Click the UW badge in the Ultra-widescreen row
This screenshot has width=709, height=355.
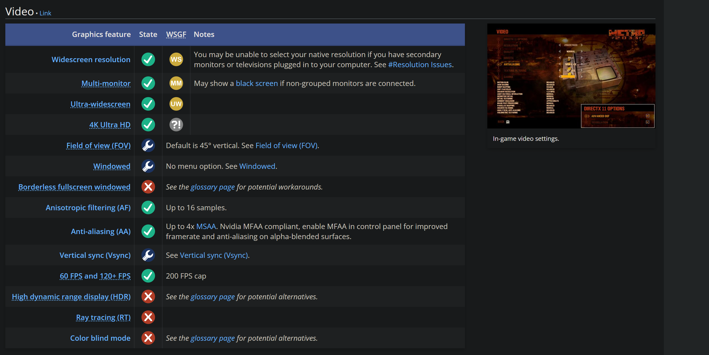[176, 104]
